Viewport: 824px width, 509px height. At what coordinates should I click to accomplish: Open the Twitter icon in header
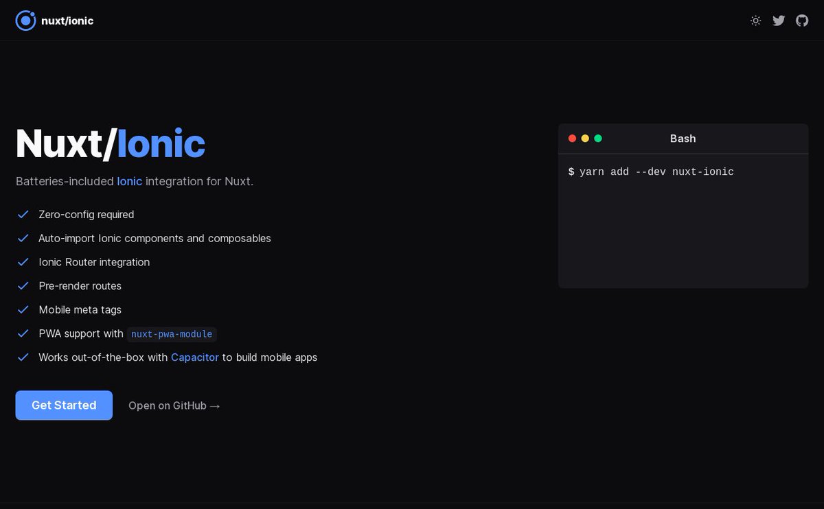(779, 21)
